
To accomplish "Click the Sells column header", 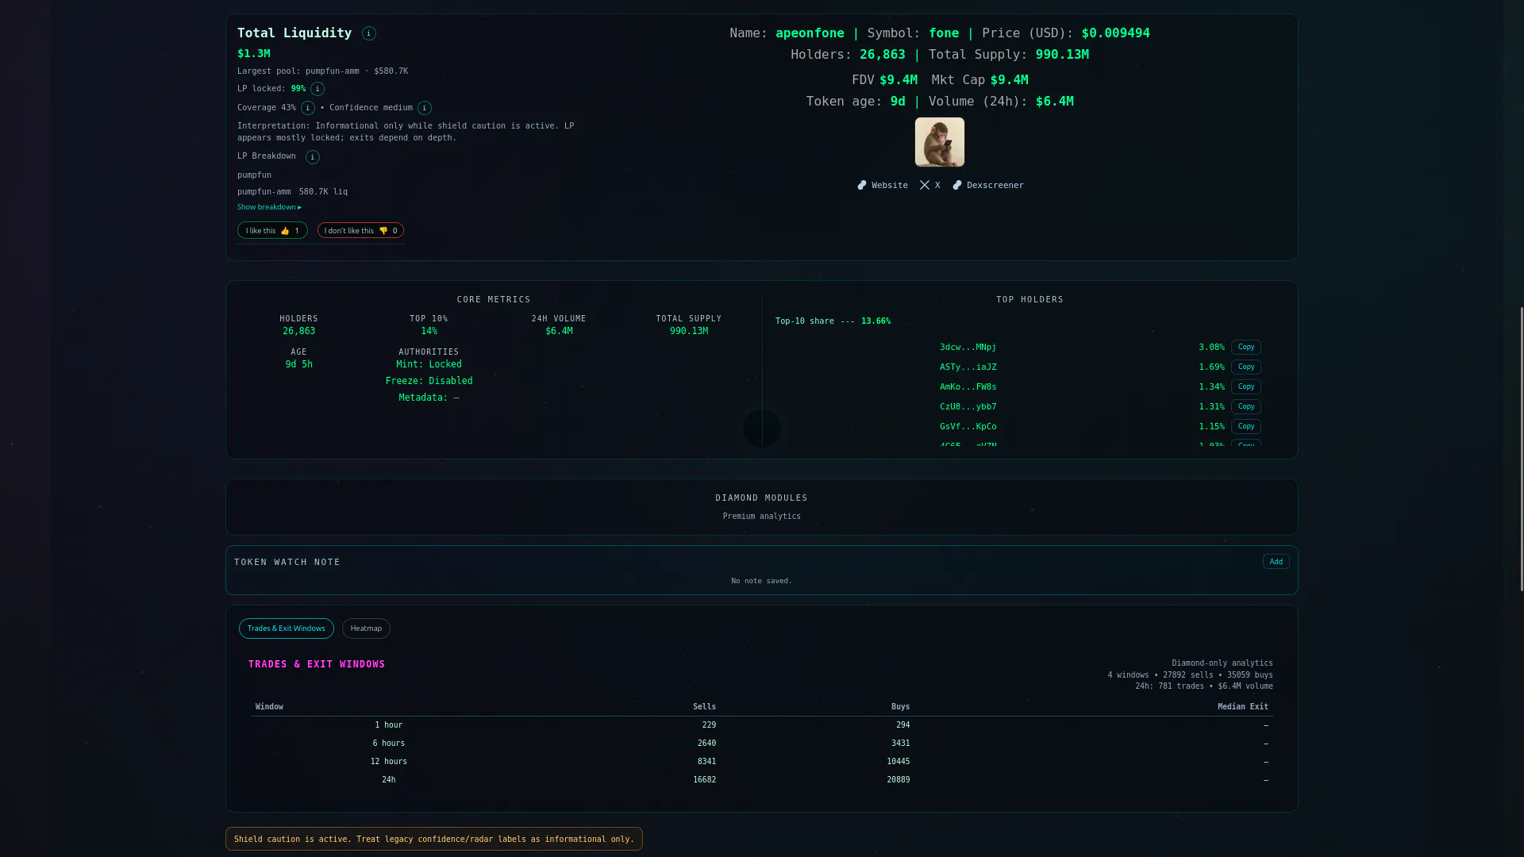I will [x=704, y=707].
